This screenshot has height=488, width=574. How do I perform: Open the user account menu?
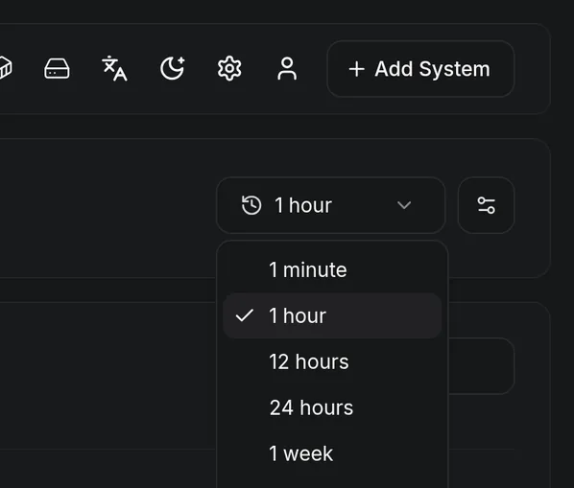[x=287, y=68]
